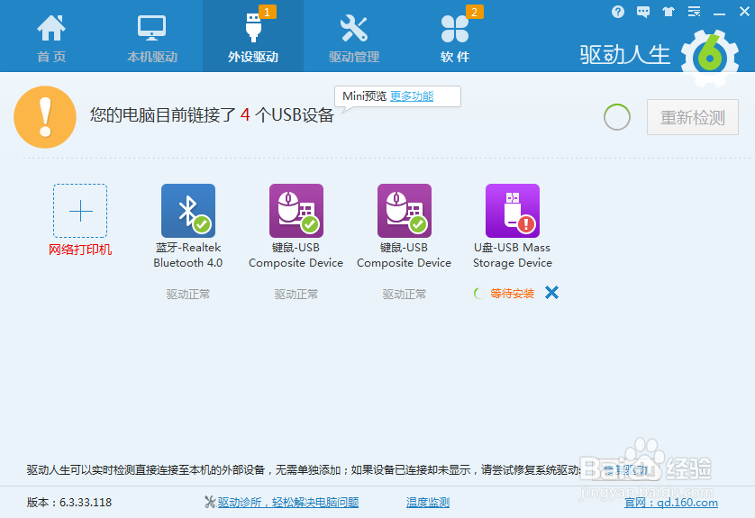Visit the 官网 qd.160.com link
This screenshot has height=518, width=755.
point(671,503)
